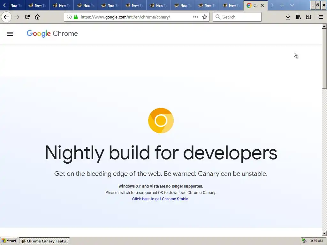Close the active Chrome Canary tab

click(x=262, y=5)
